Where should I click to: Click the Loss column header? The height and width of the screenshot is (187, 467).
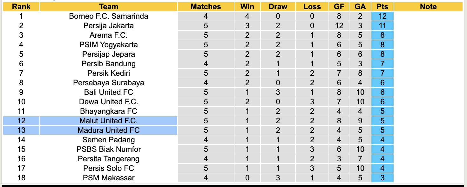click(x=312, y=7)
